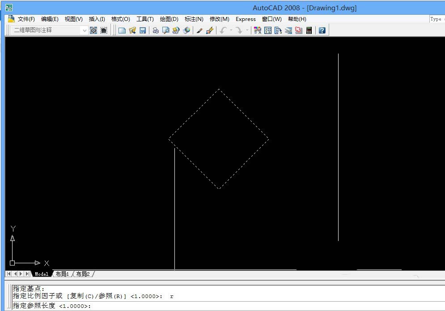The height and width of the screenshot is (311, 445).
Task: Click the 3D DWF globe icon
Action: [186, 30]
